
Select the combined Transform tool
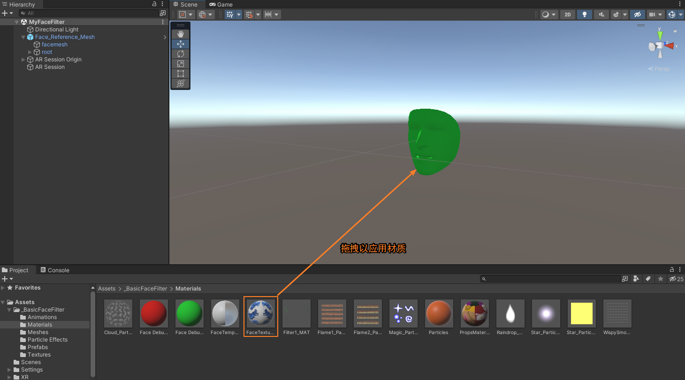[x=181, y=83]
